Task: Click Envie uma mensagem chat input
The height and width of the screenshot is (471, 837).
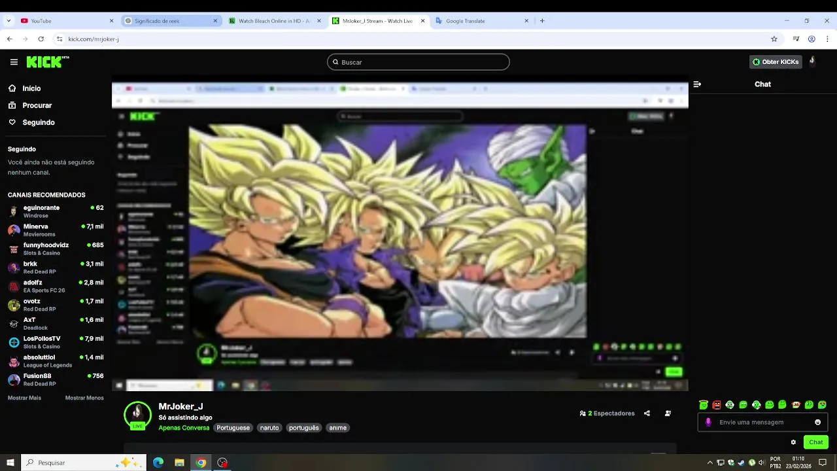Action: (762, 422)
